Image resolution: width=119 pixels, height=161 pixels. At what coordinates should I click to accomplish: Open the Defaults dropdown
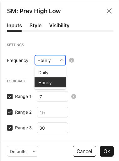[x=23, y=151]
